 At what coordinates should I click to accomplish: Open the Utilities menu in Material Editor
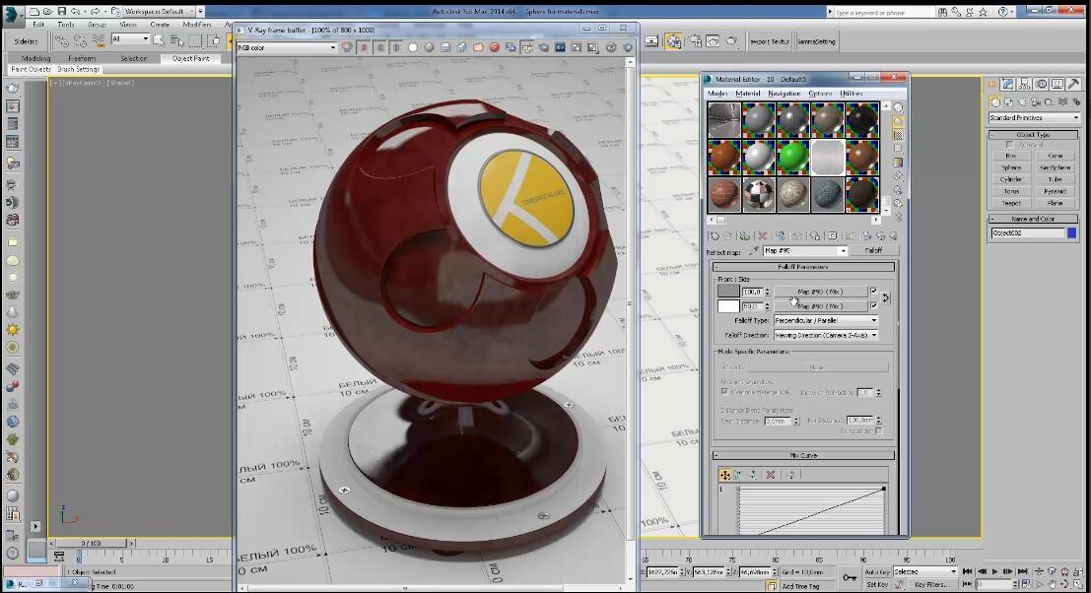tap(851, 94)
